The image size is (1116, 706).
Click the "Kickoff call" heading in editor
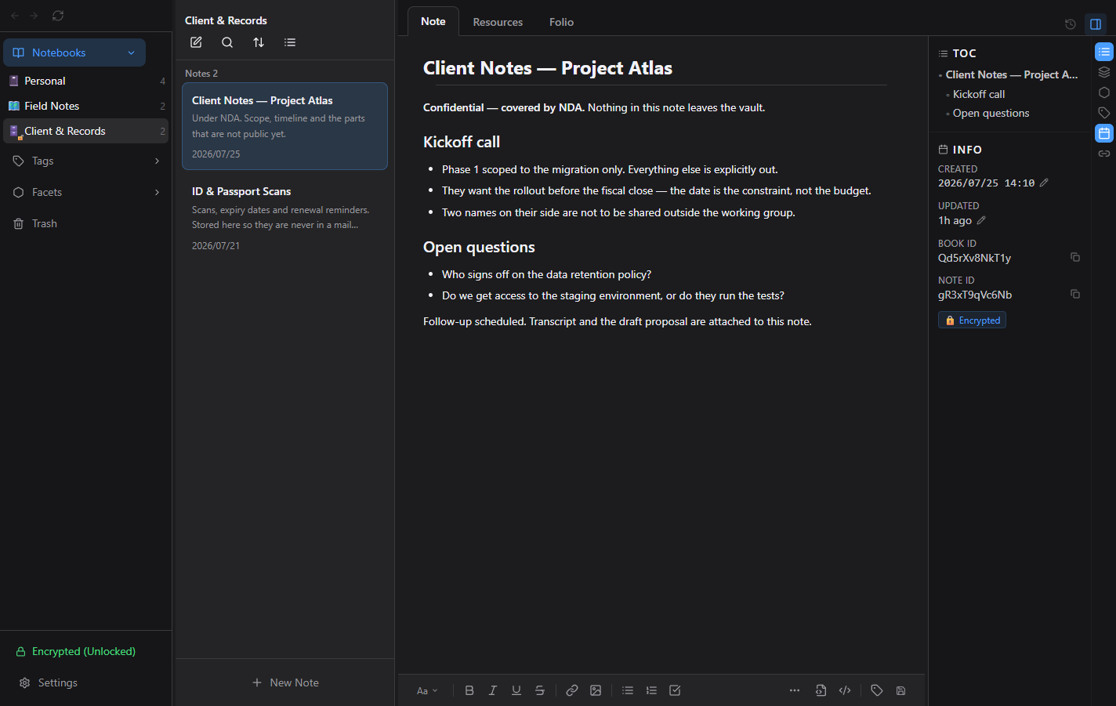point(462,142)
